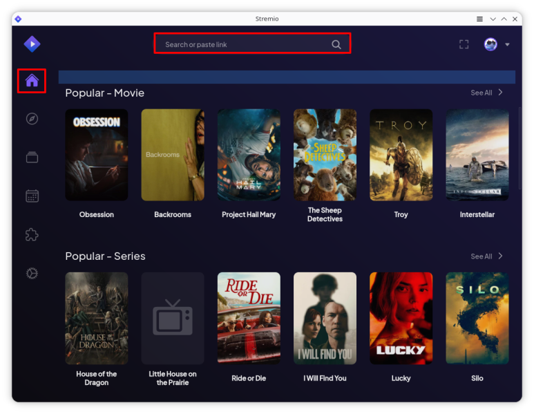Open the Library tab icon
This screenshot has height=414, width=534.
32,157
